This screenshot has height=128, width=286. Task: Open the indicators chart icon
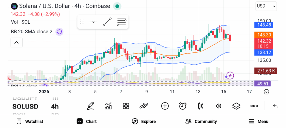click(108, 106)
